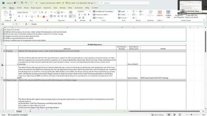This screenshot has width=207, height=116.
Task: Click the Copy icon in Clipboard group
Action: pyautogui.click(x=10, y=15)
